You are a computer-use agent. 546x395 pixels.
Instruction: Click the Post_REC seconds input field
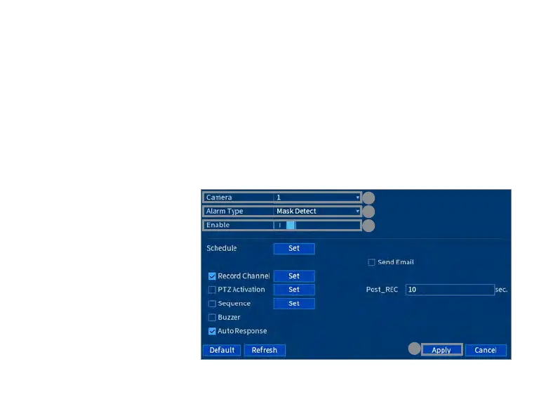click(450, 290)
